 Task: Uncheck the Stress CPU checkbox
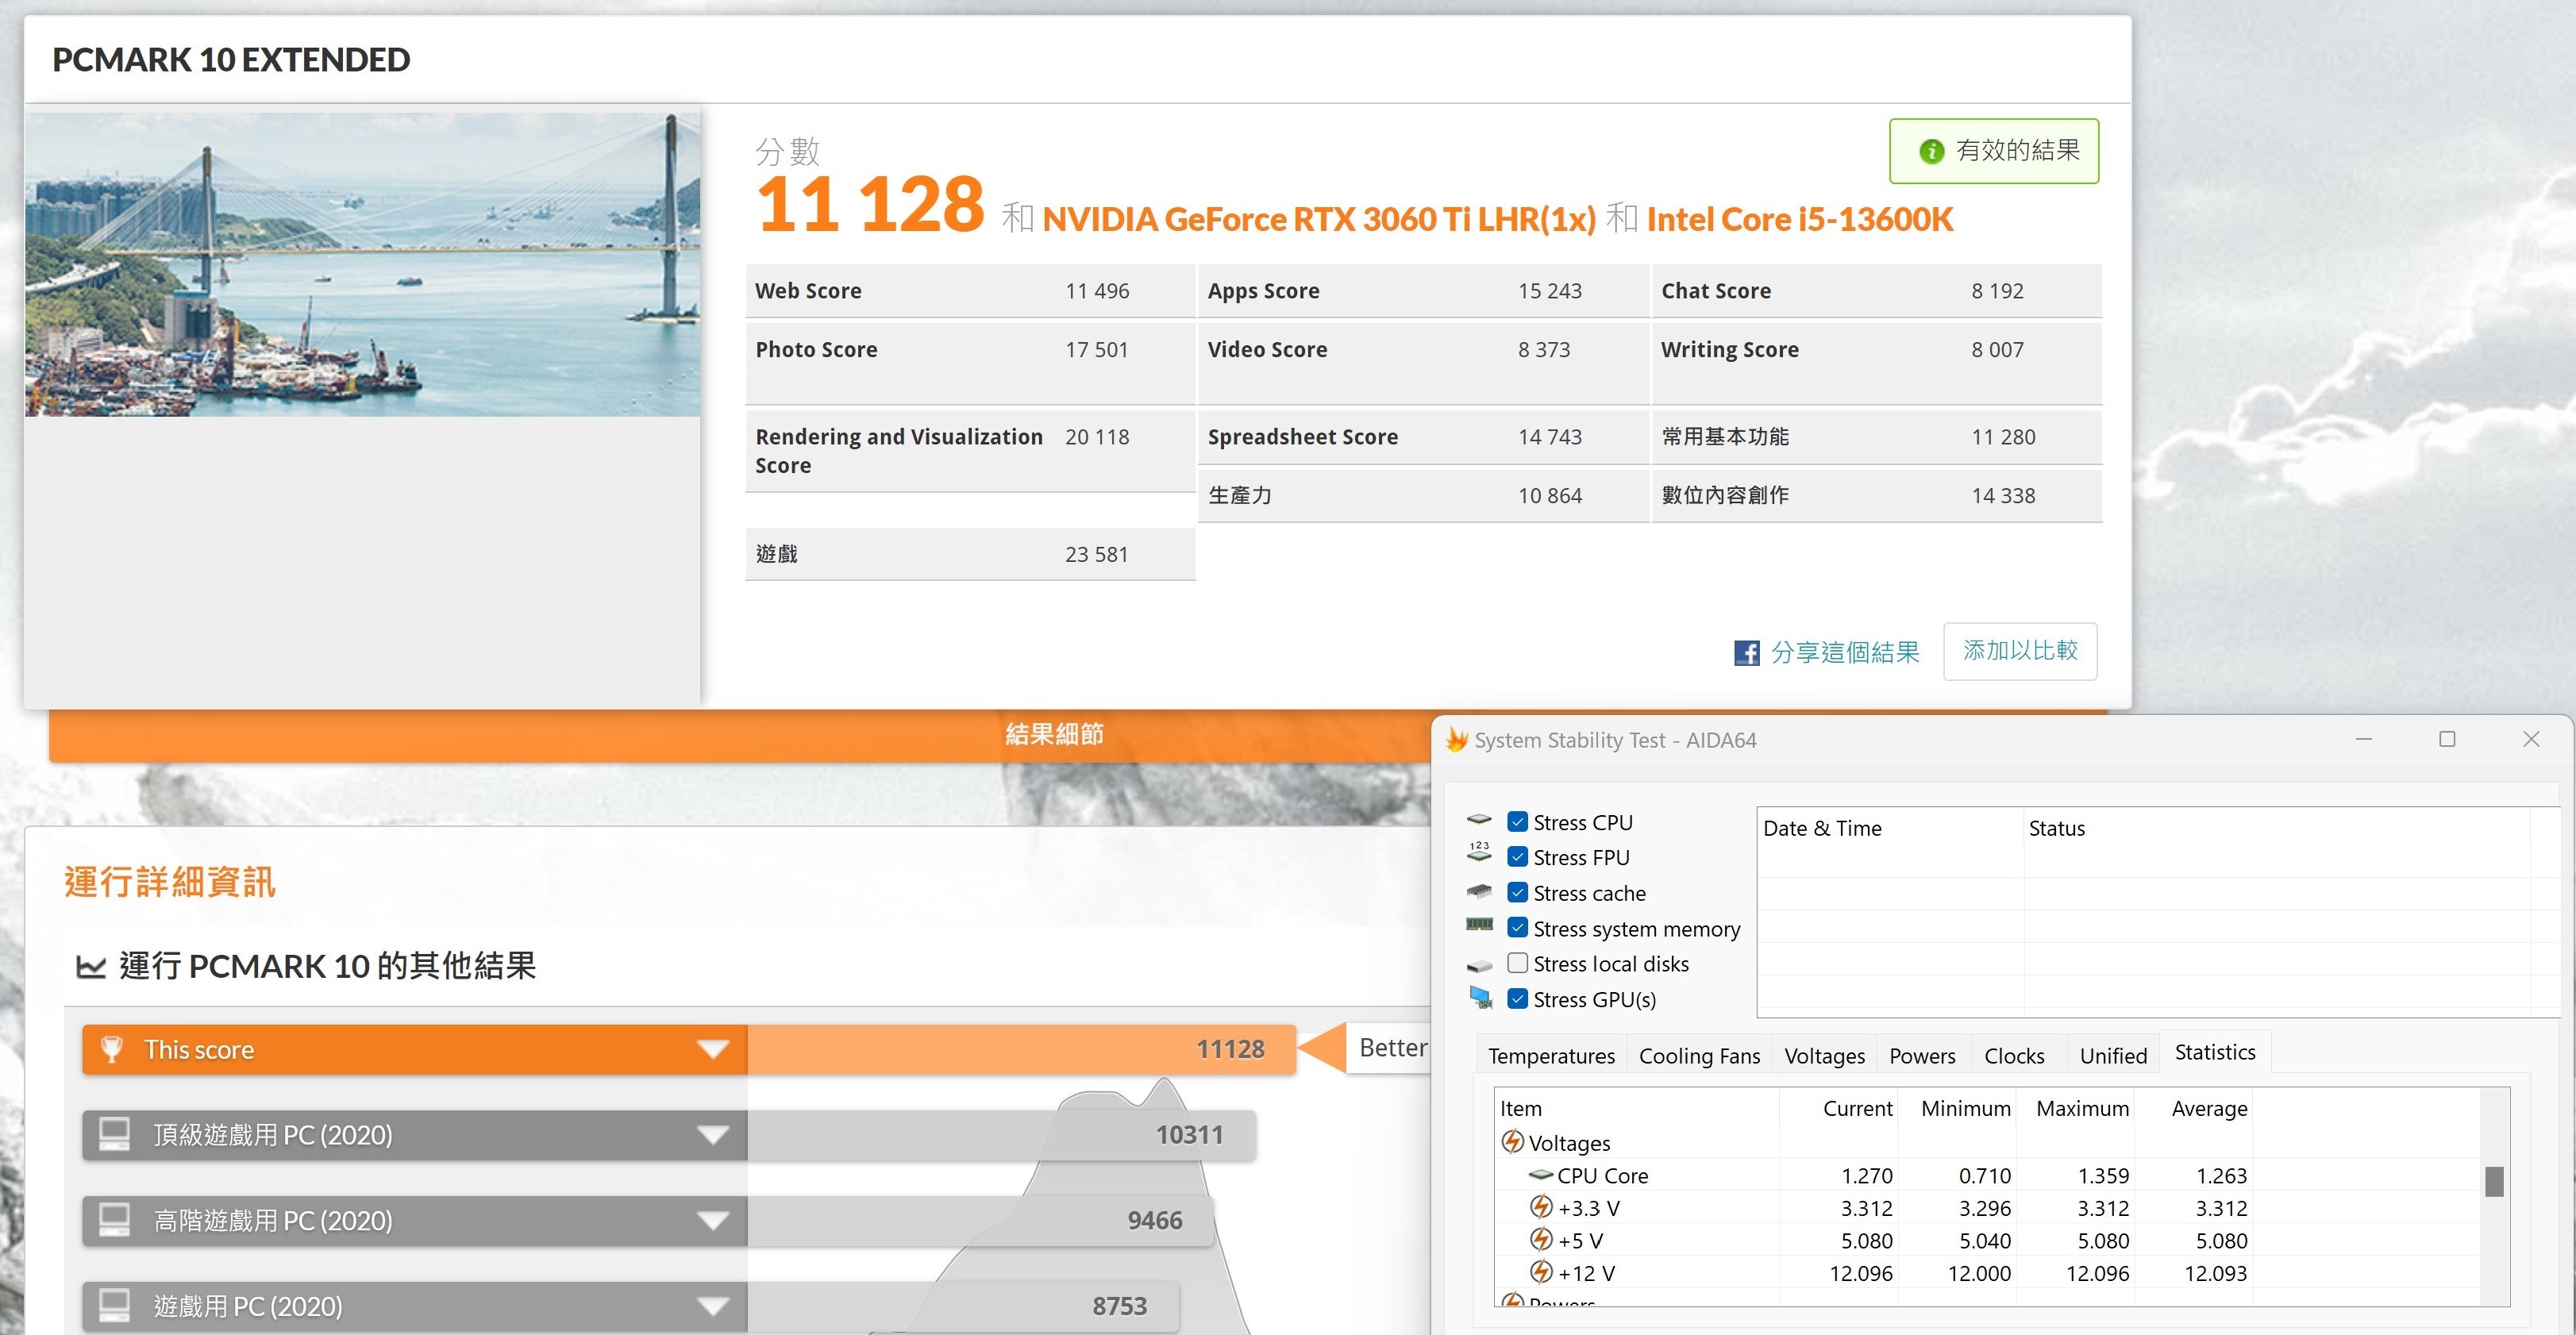(x=1517, y=822)
